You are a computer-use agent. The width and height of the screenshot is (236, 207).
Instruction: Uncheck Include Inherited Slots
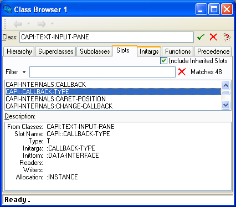click(x=163, y=61)
